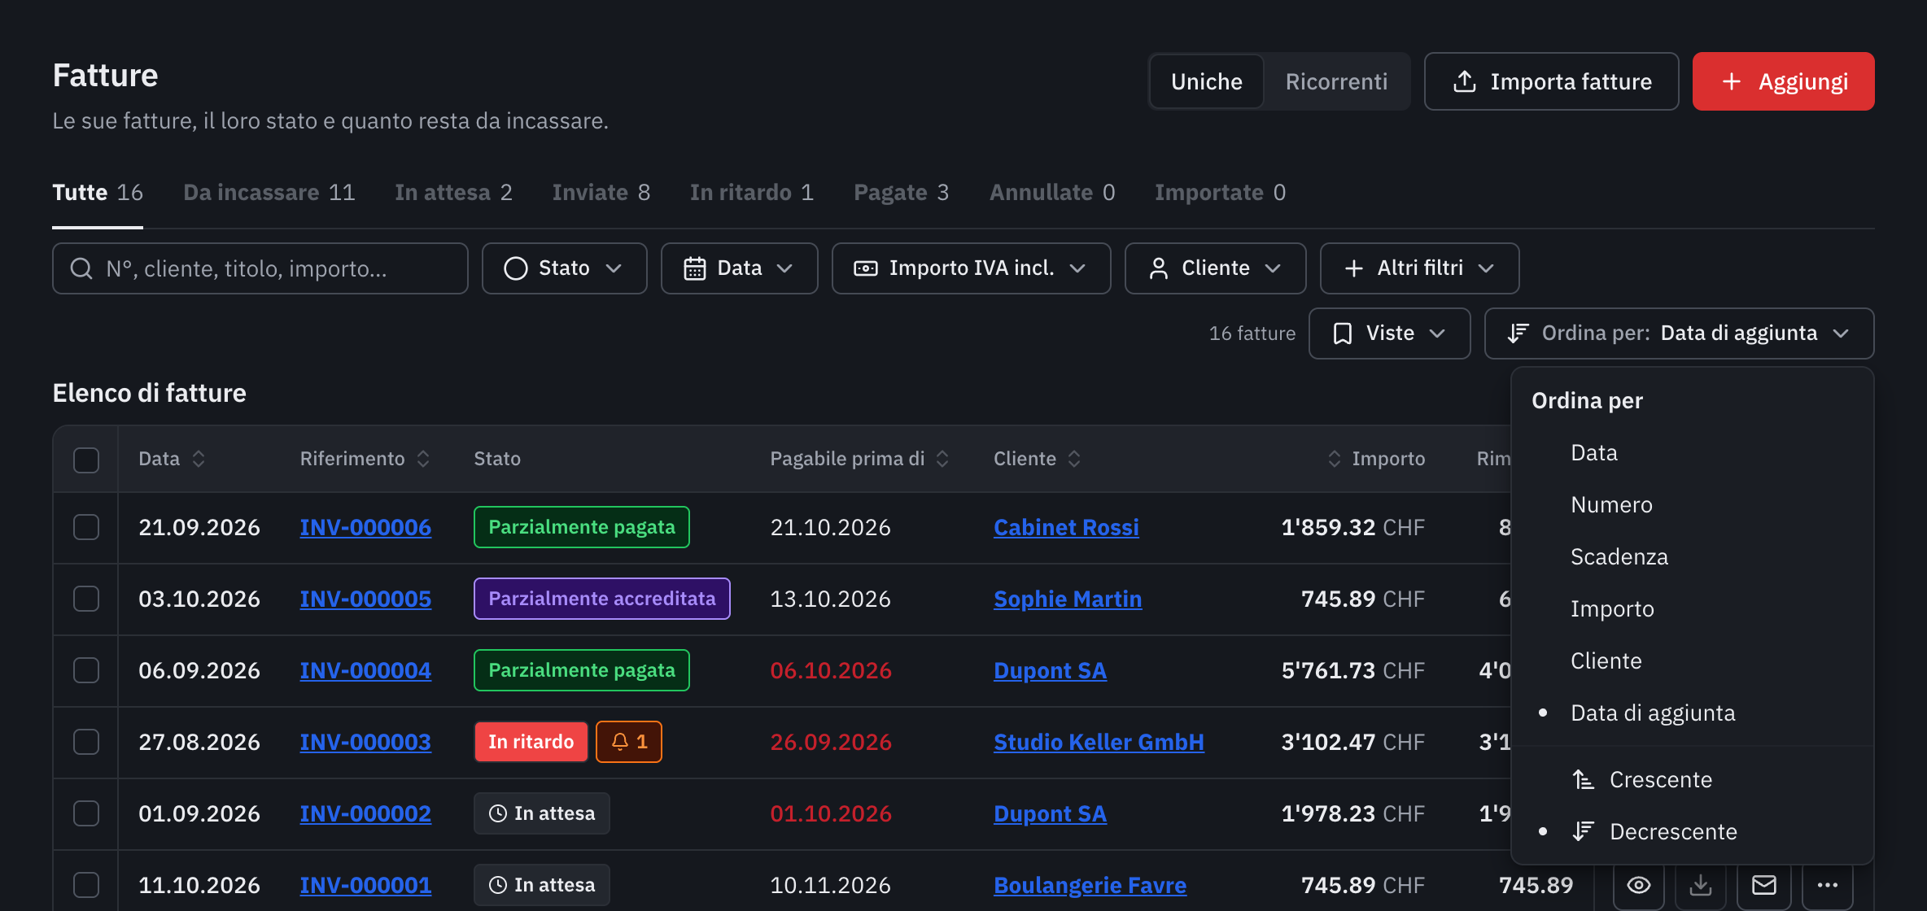
Task: Click the eye preview icon for INV-000001
Action: pyautogui.click(x=1639, y=885)
